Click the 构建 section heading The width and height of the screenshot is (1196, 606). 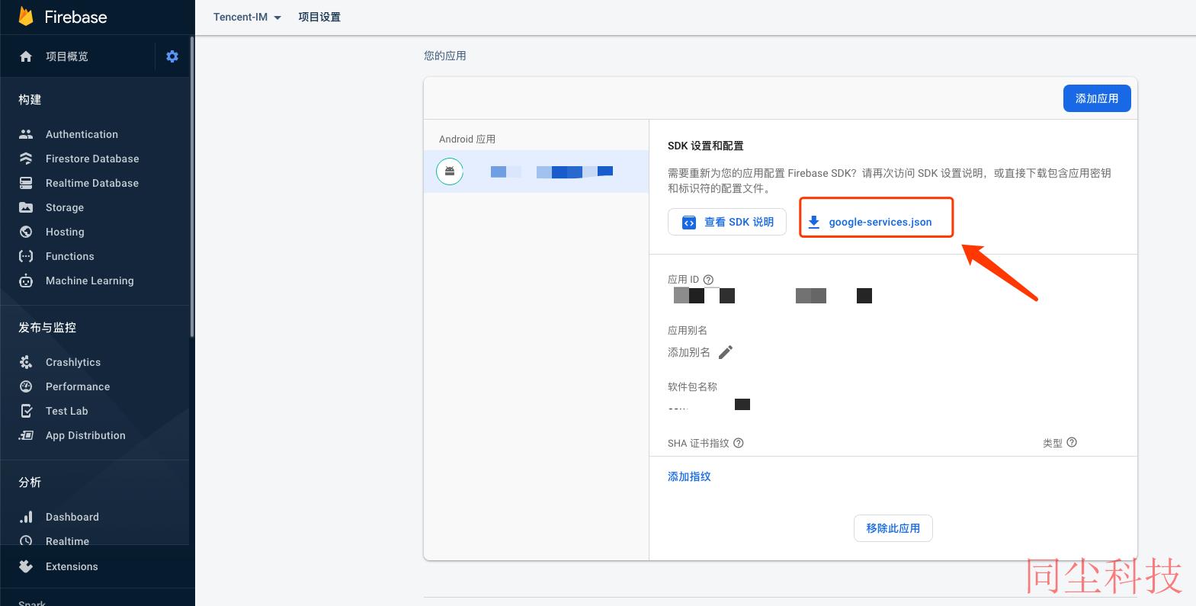click(30, 100)
